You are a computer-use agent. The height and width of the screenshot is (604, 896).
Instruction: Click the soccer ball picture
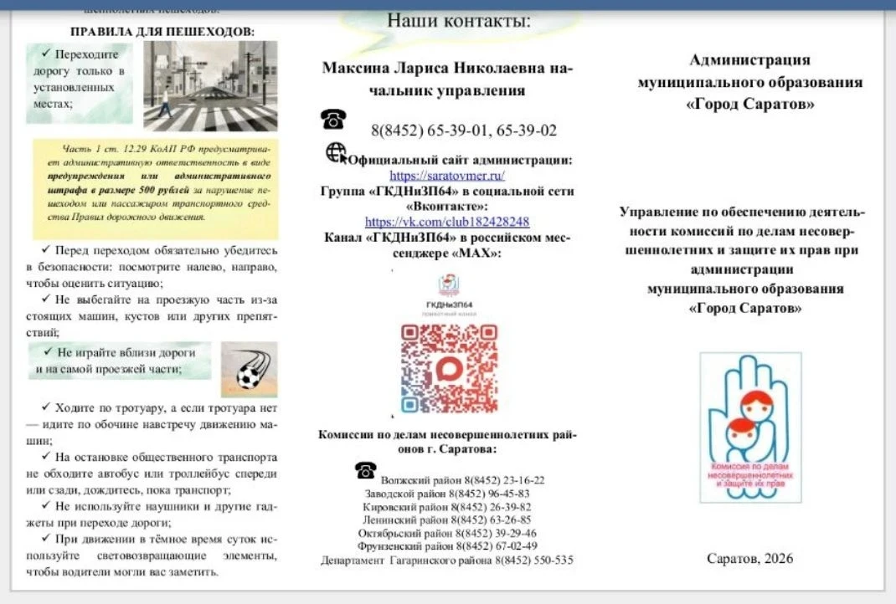tap(250, 370)
